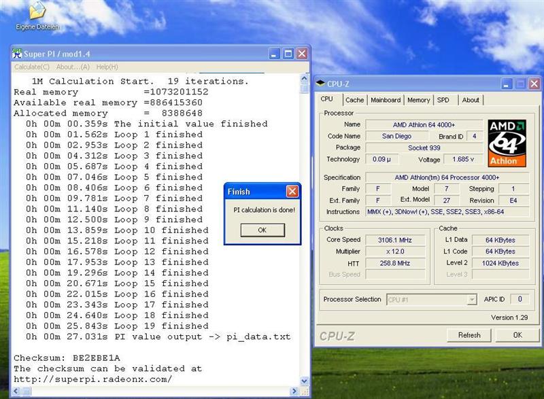Screen dimensions: 544x399
Task: Click the 1.685 v Voltage field
Action: pos(463,160)
